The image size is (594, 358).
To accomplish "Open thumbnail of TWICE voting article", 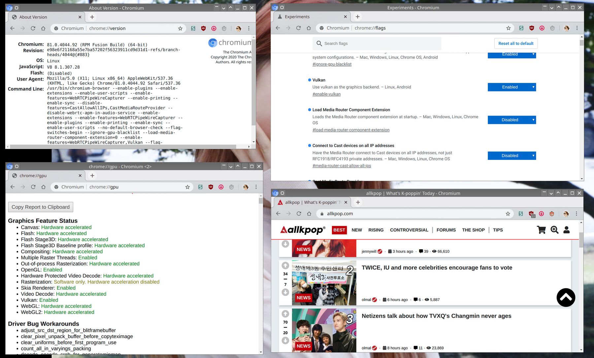I will click(324, 283).
